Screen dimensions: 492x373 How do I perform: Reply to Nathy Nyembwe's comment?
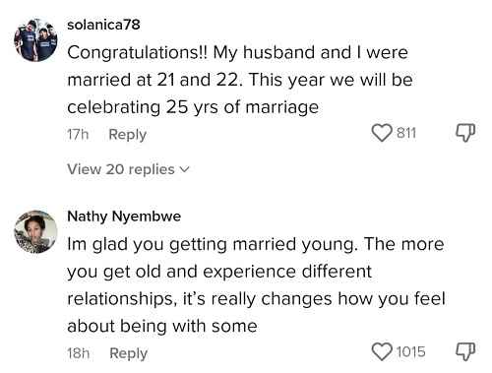[x=129, y=353]
